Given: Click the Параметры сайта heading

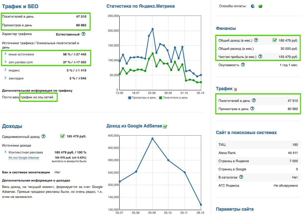Looking at the screenshot, I should 235,209.
